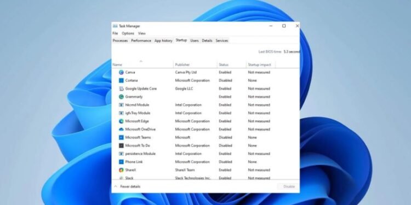This screenshot has width=411, height=205.
Task: Click the Slack app icon
Action: (121, 178)
